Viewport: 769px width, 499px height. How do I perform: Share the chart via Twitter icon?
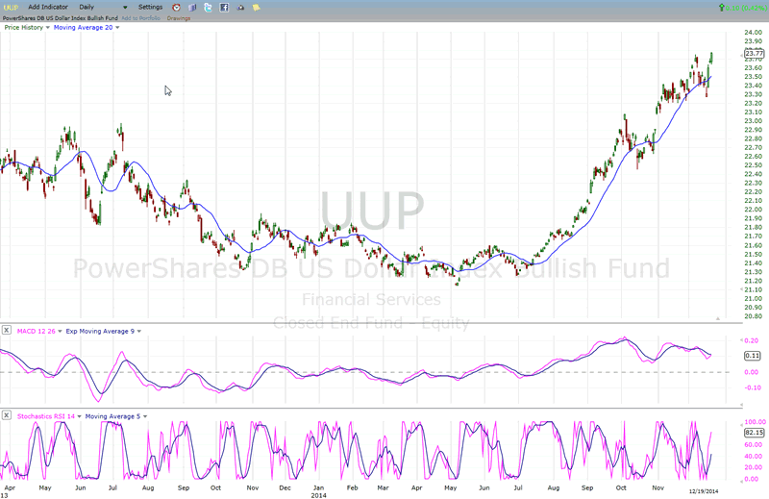(x=208, y=8)
